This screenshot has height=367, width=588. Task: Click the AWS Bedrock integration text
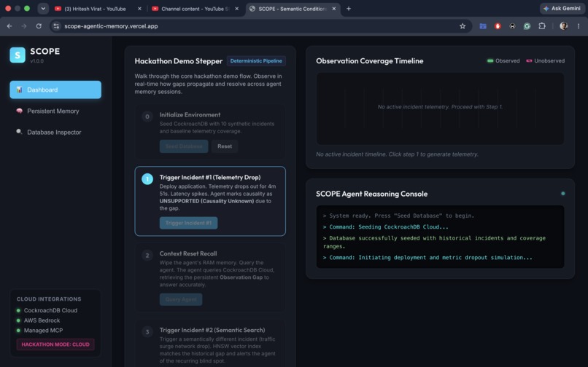point(42,320)
